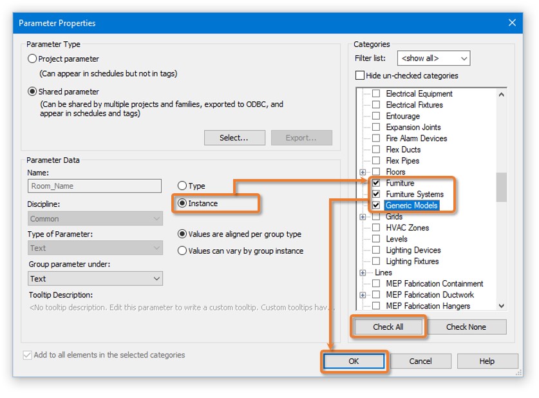Check the Electrical Fixtures category box
Viewport: 539px width, 398px height.
(376, 104)
